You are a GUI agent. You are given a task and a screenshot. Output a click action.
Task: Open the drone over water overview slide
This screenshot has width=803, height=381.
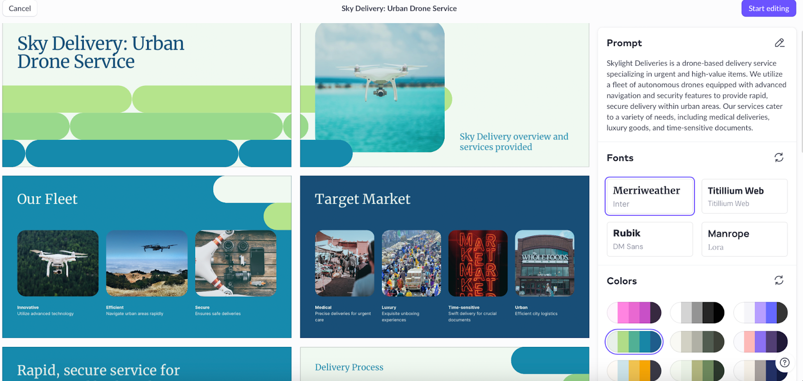tap(445, 95)
